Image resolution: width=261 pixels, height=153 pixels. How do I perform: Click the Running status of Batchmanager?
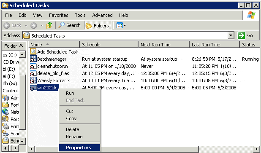[x=250, y=59]
